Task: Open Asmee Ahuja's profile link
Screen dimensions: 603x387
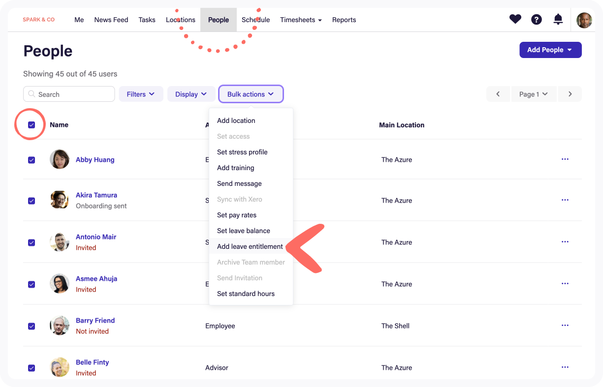Action: coord(96,278)
